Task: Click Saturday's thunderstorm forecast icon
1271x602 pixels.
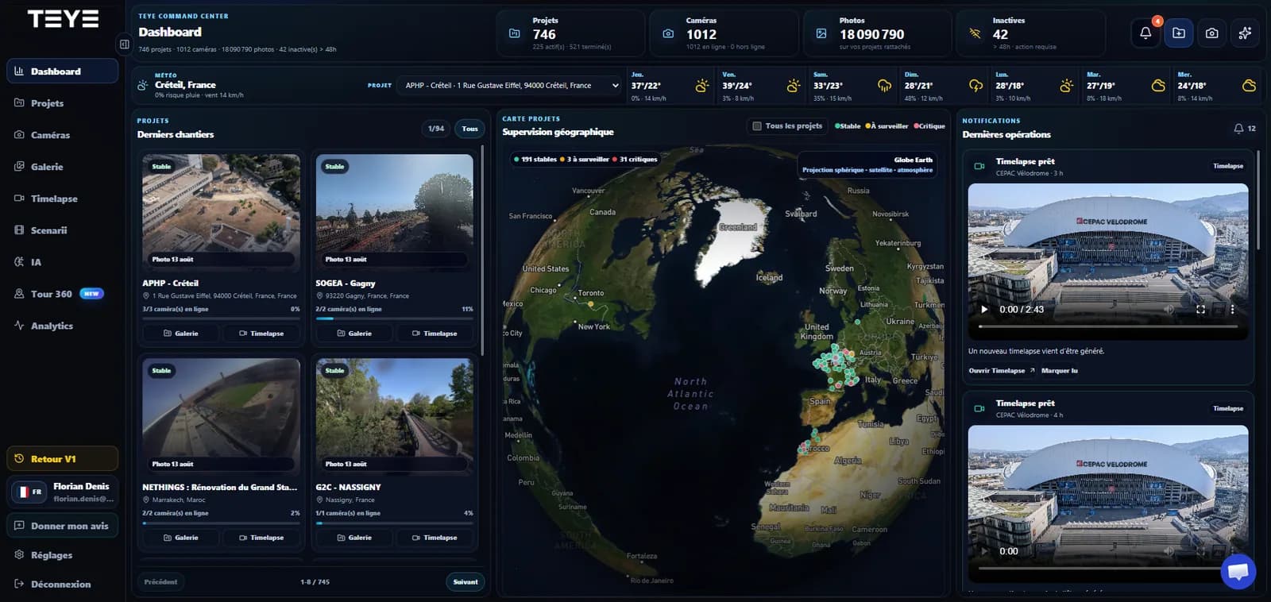Action: pos(884,86)
